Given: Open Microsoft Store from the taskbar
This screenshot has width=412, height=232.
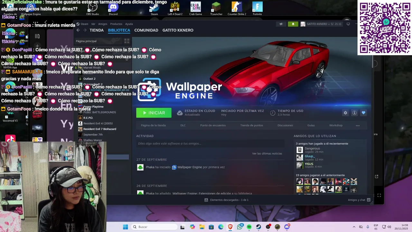Looking at the screenshot, I should (x=211, y=227).
